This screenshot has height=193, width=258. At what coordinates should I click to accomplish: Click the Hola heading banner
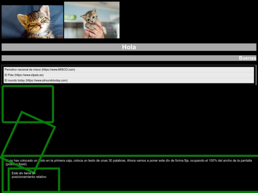129,47
